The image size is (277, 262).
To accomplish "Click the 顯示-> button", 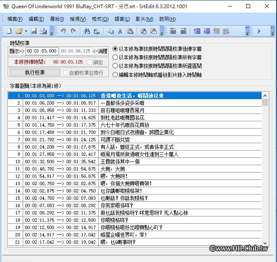I will click(17, 51).
